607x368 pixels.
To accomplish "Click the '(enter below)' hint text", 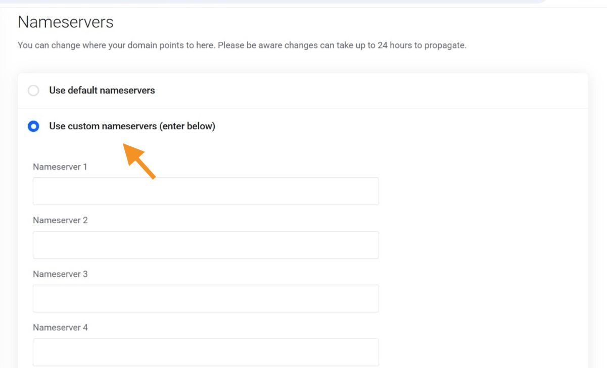I will pyautogui.click(x=188, y=126).
